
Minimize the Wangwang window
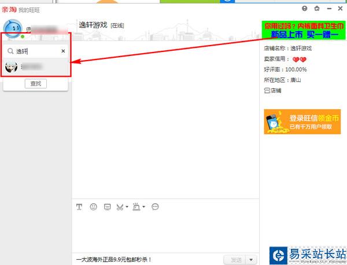329,9
